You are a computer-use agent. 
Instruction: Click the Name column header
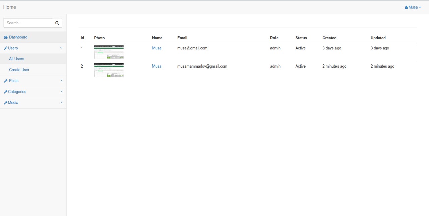(x=157, y=38)
